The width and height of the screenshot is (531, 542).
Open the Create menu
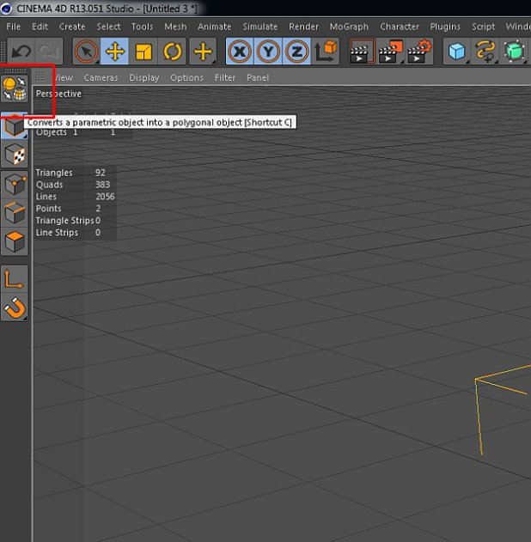[72, 27]
